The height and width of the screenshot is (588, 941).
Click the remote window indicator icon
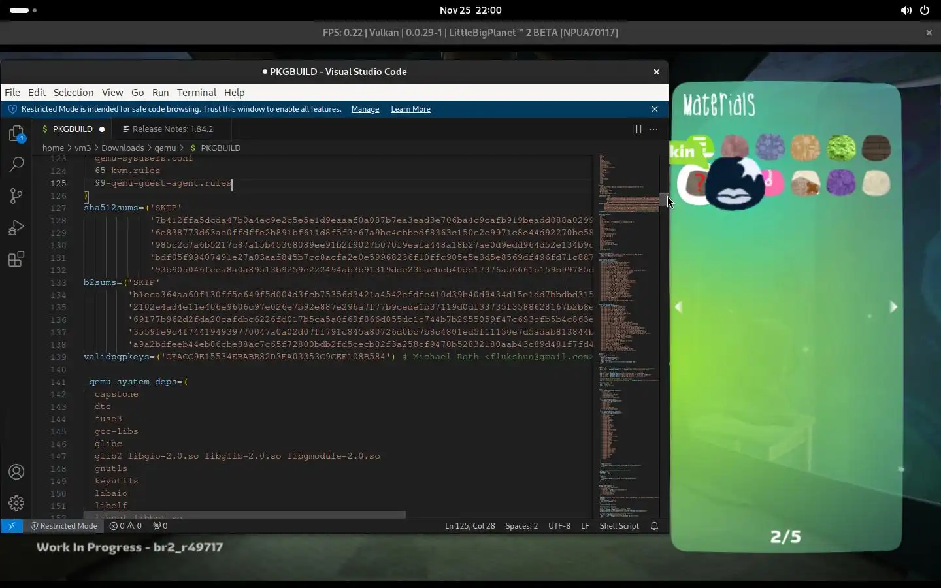point(12,526)
